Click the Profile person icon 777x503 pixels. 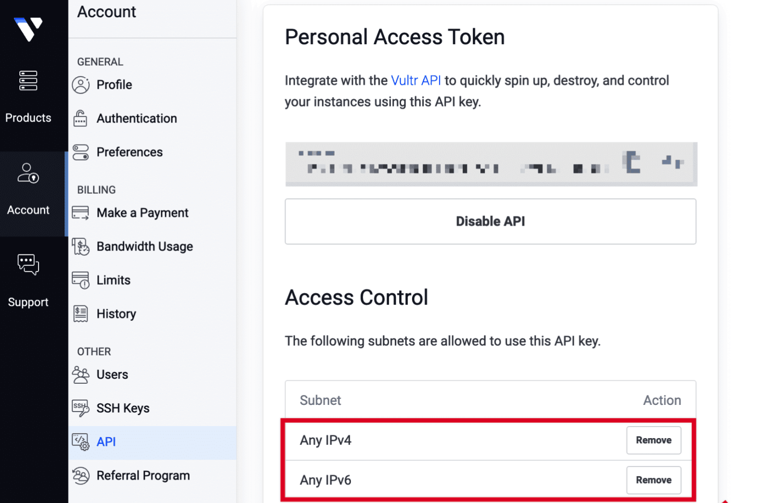coord(81,84)
